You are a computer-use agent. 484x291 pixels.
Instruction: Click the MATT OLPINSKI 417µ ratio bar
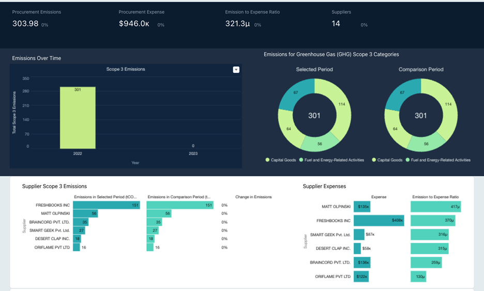point(435,206)
